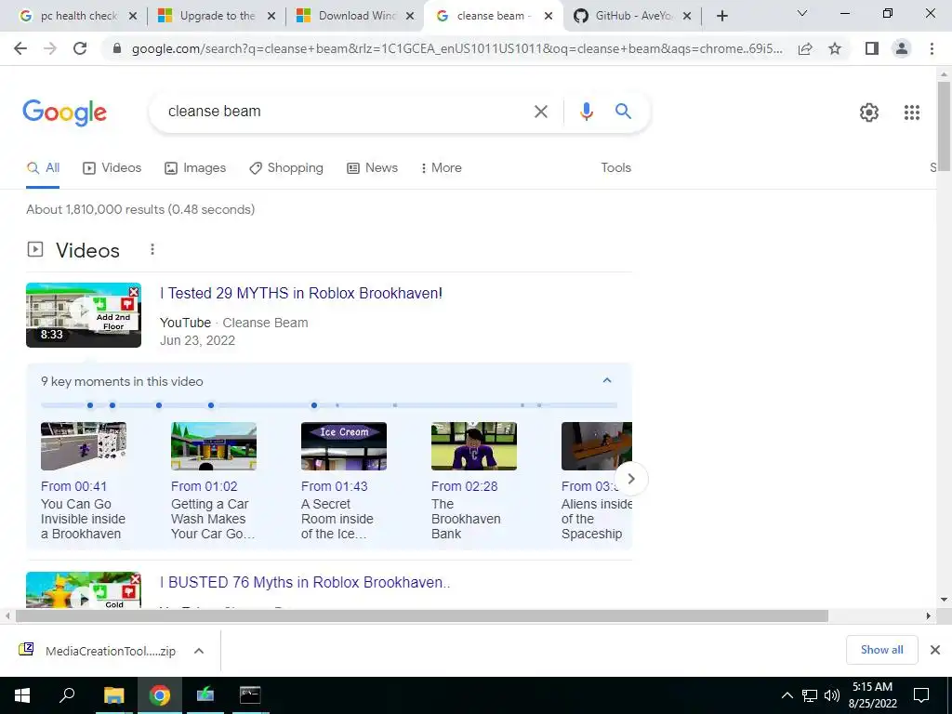This screenshot has width=952, height=714.
Task: Open Google quick settings gear
Action: pos(869,112)
